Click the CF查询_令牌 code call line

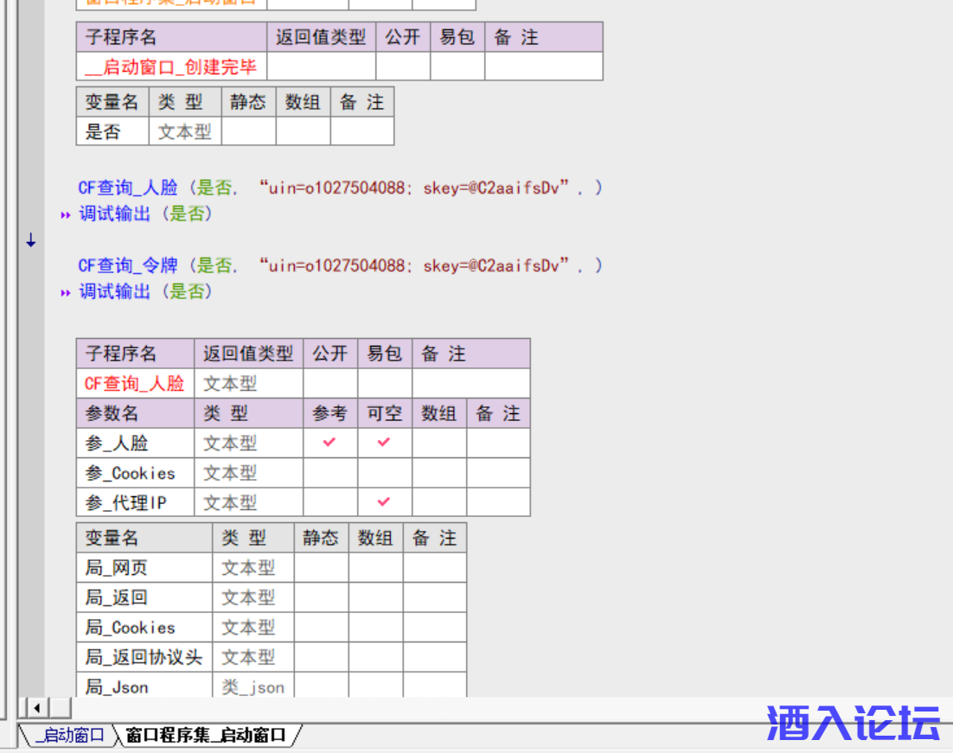(340, 265)
